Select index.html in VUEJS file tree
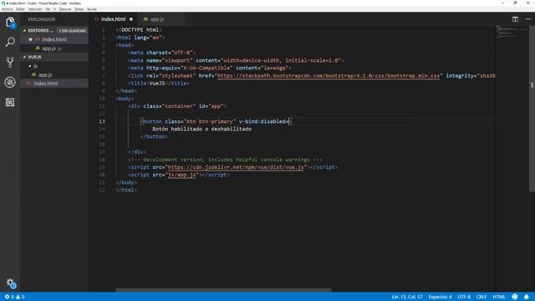The image size is (535, 301). click(54, 84)
